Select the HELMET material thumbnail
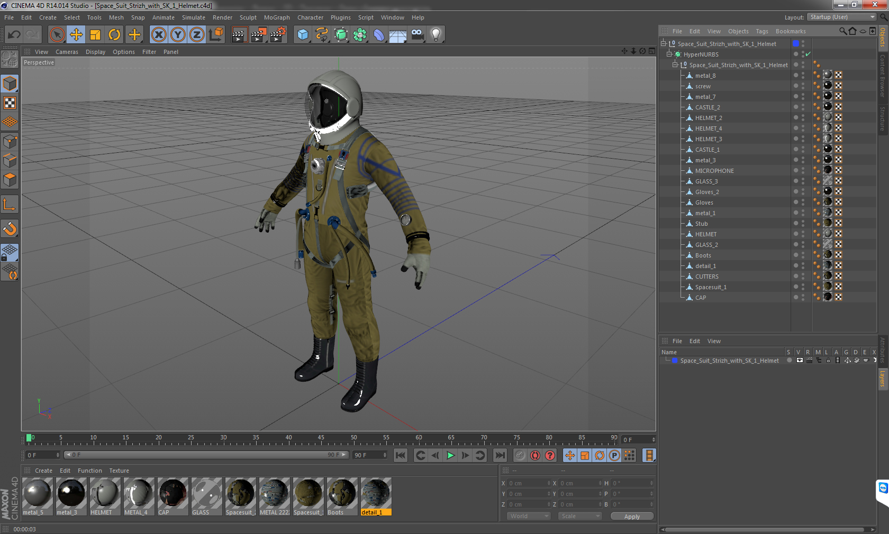The image size is (889, 534). click(x=105, y=496)
